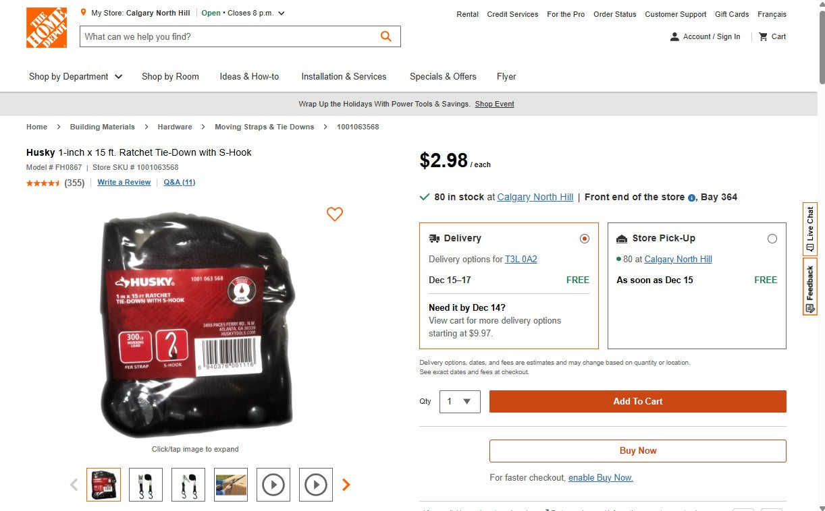Viewport: 825px width, 511px height.
Task: Click the info tooltip beside Front end of the store
Action: [690, 198]
